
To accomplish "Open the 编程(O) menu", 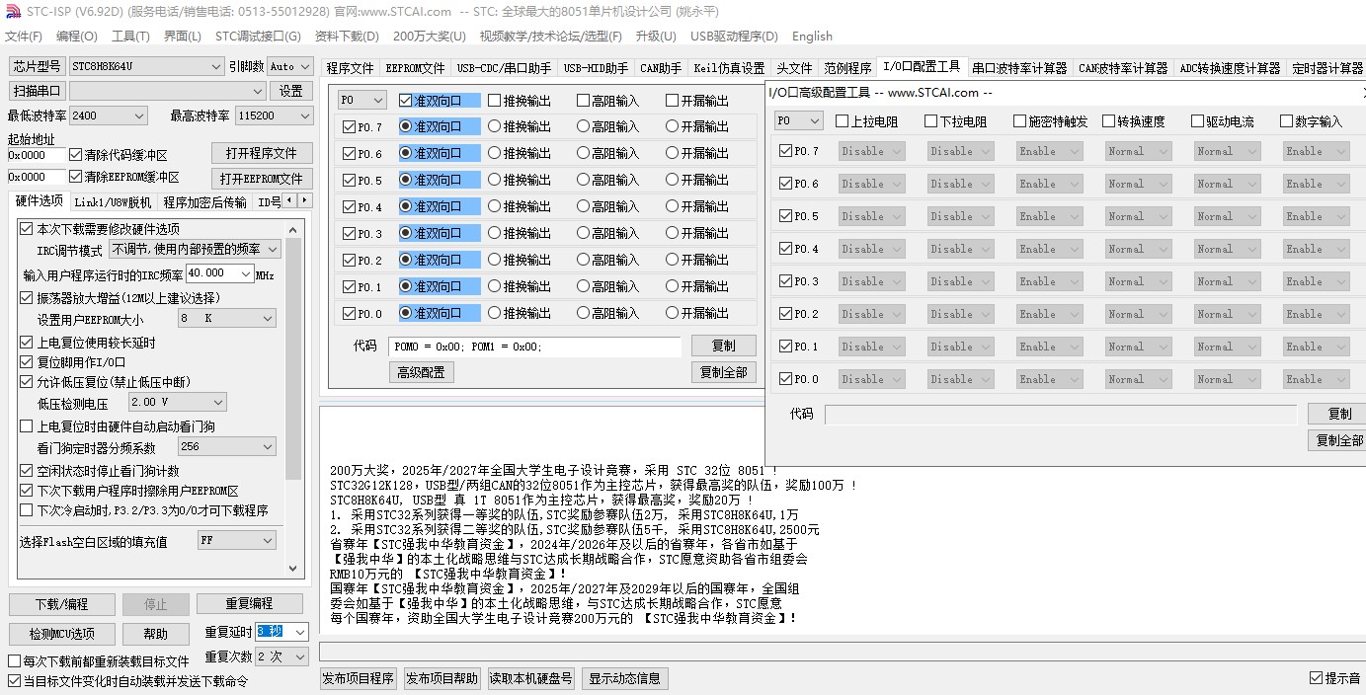I will pyautogui.click(x=76, y=37).
